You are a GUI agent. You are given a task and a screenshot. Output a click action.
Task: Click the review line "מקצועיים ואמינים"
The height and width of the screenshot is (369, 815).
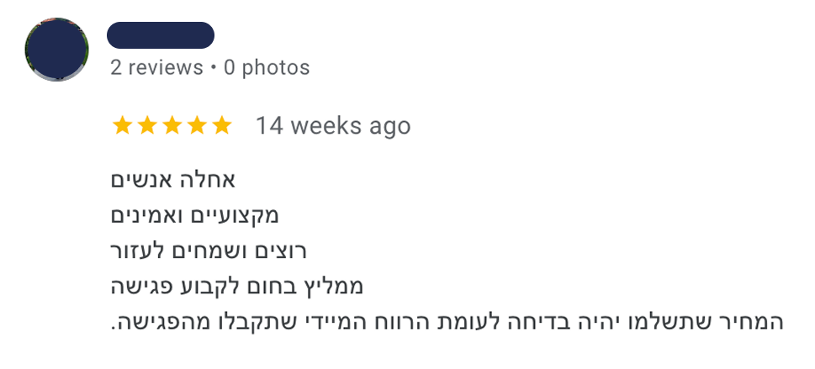pyautogui.click(x=194, y=216)
